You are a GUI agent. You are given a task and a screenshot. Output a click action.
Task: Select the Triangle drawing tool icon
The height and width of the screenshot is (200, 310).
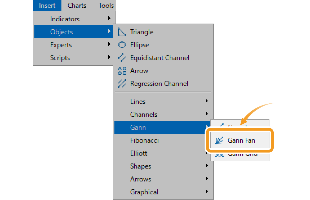click(122, 32)
